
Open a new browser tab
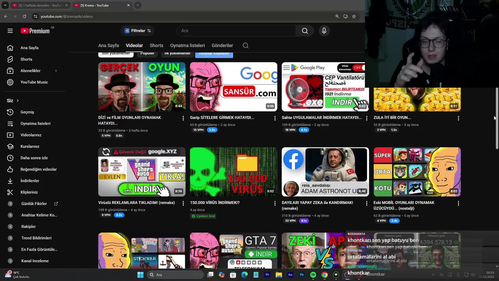coord(138,5)
